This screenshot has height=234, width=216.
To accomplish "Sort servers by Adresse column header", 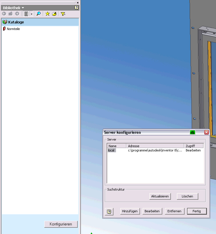I will [x=155, y=146].
